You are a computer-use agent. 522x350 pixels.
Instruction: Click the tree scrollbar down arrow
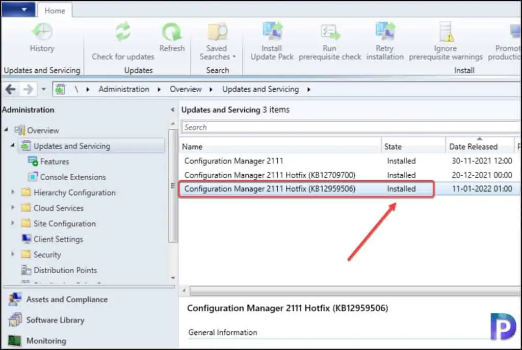click(x=173, y=278)
